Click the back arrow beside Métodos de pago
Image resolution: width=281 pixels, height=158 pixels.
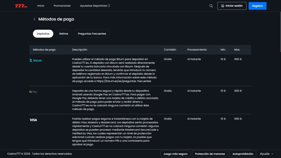click(x=34, y=19)
